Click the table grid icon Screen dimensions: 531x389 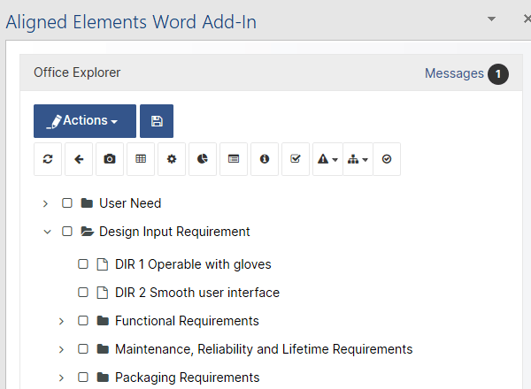click(141, 159)
